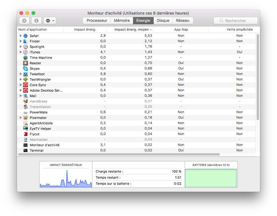Click the Temps sur la batterie 0:02 value

click(178, 184)
